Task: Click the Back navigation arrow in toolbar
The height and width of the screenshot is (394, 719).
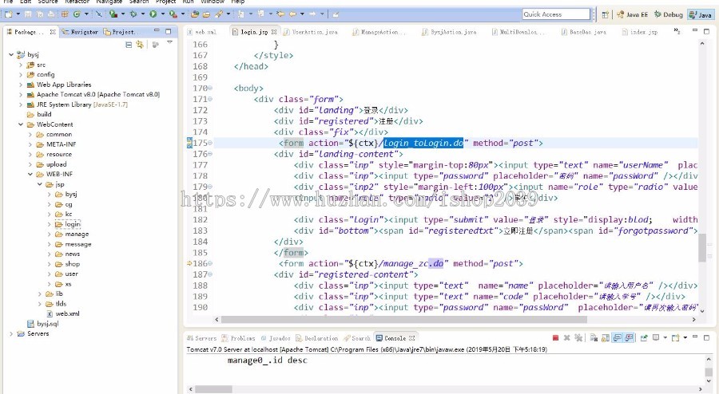Action: tap(292, 14)
